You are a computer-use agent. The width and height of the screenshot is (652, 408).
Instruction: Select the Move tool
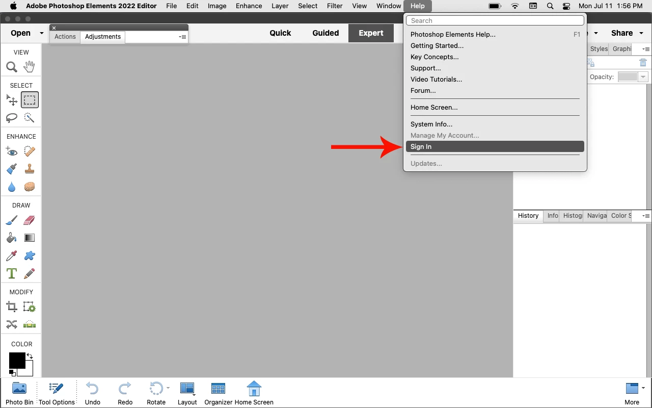point(12,100)
